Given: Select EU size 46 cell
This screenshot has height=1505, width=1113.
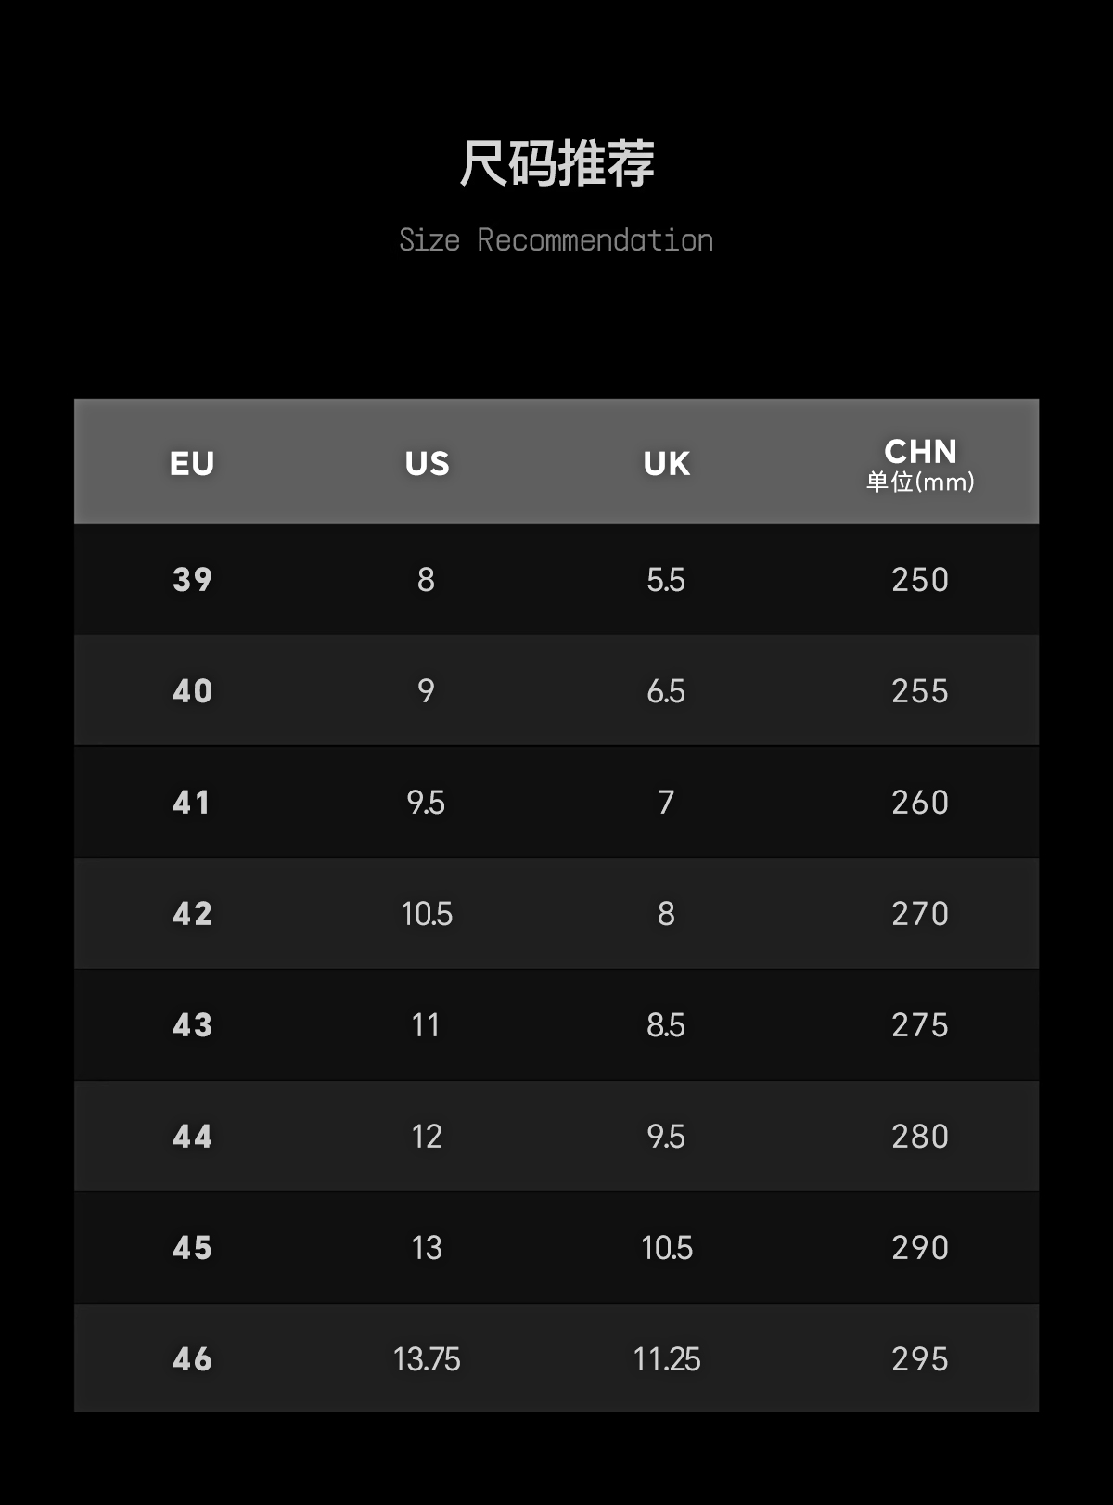Looking at the screenshot, I should 192,1359.
